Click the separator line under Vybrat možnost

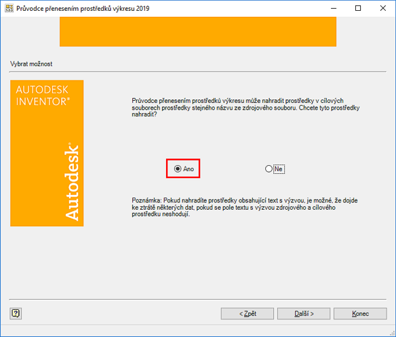(x=198, y=72)
